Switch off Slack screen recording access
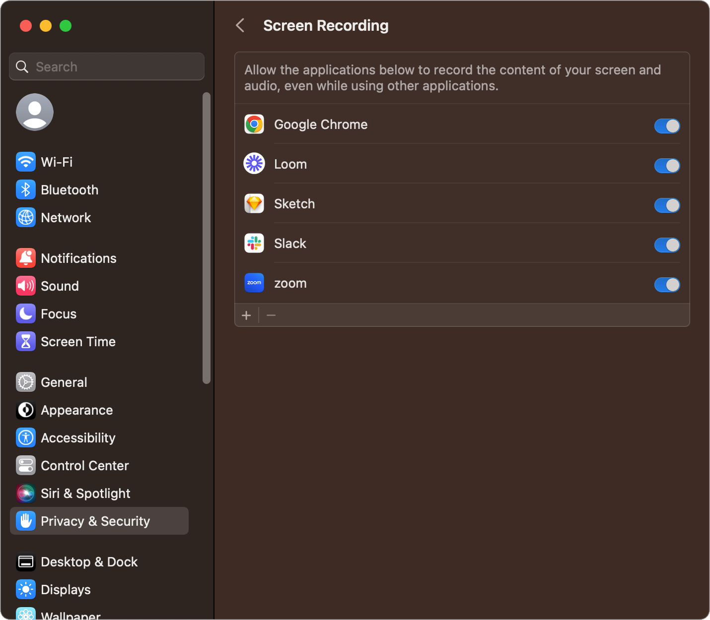 click(x=667, y=245)
